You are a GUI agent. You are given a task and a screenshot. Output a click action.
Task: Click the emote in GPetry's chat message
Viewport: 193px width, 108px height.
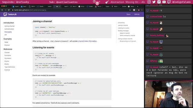[160, 61]
